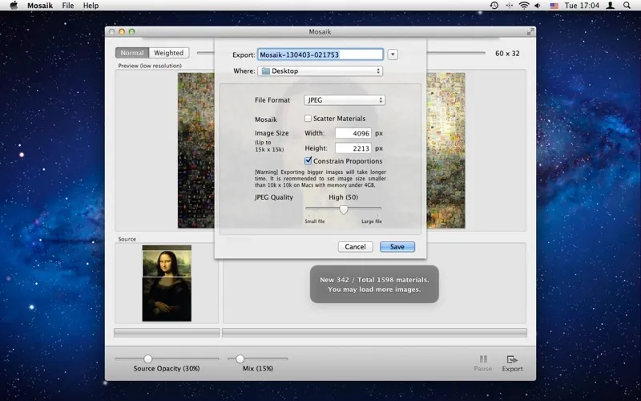Click the Source Opacity slider

(x=167, y=358)
